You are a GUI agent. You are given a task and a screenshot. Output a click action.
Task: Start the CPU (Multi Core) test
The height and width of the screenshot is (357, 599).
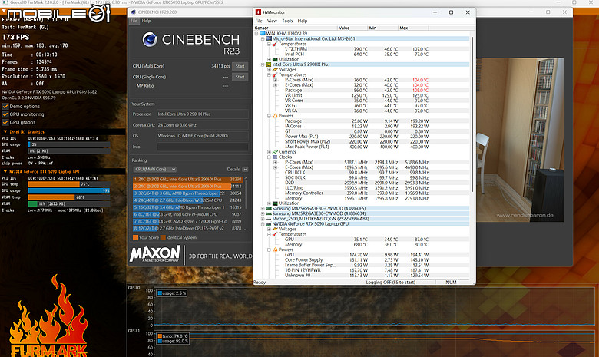click(240, 66)
